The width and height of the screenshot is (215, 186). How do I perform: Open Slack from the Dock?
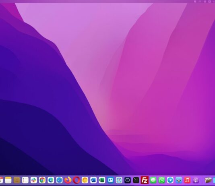pyautogui.click(x=34, y=180)
